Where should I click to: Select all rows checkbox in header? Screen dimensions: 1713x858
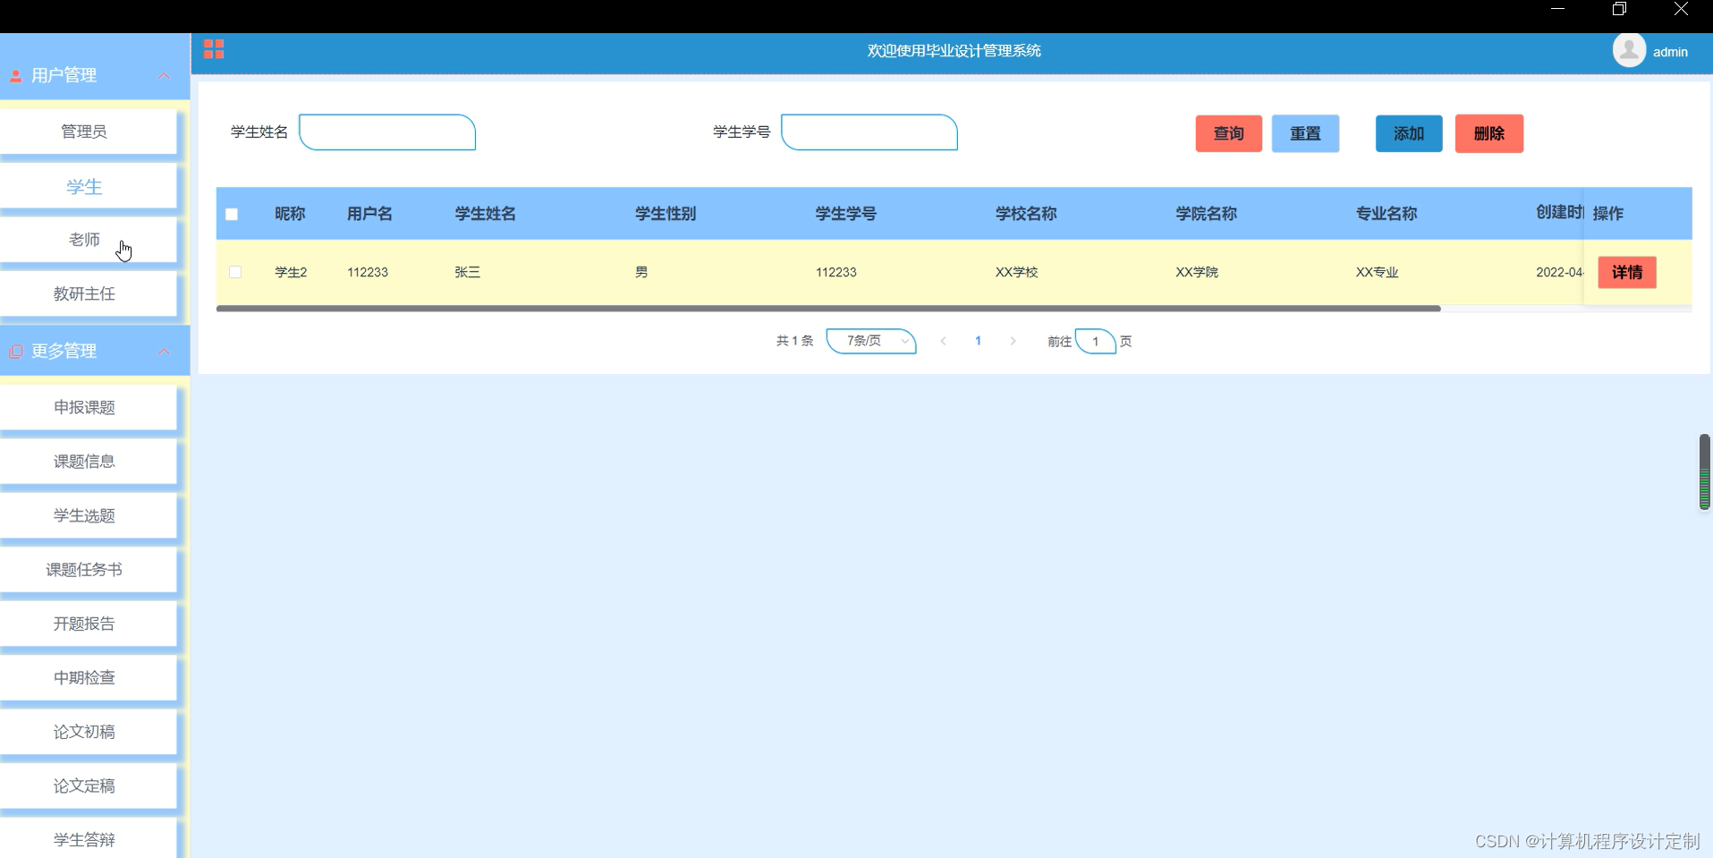[232, 214]
